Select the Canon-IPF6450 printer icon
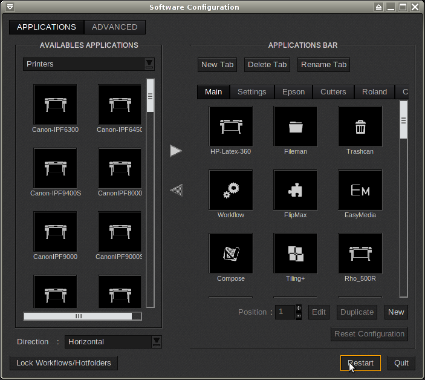425x380 pixels. tap(120, 105)
